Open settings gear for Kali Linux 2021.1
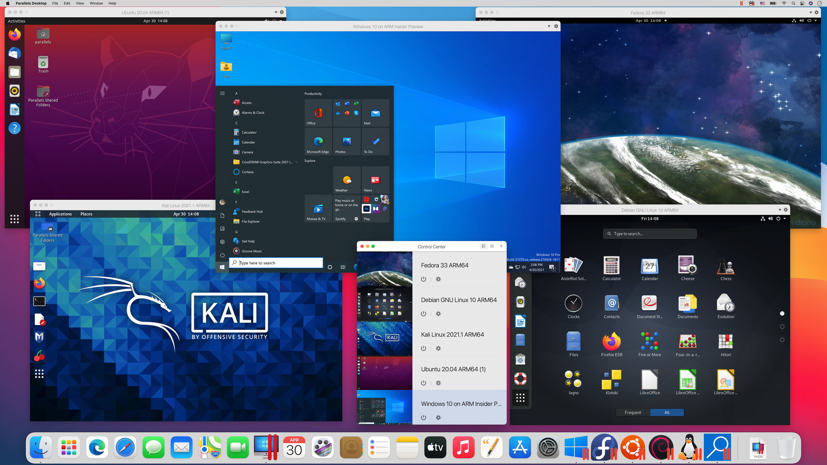 (x=438, y=348)
